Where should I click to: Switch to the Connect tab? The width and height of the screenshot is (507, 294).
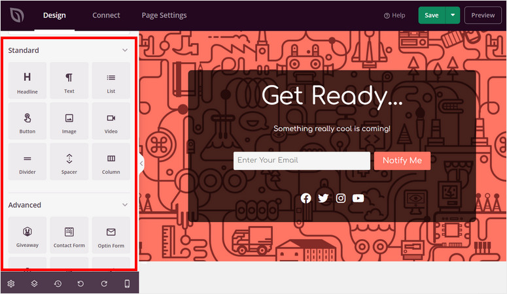tap(106, 15)
